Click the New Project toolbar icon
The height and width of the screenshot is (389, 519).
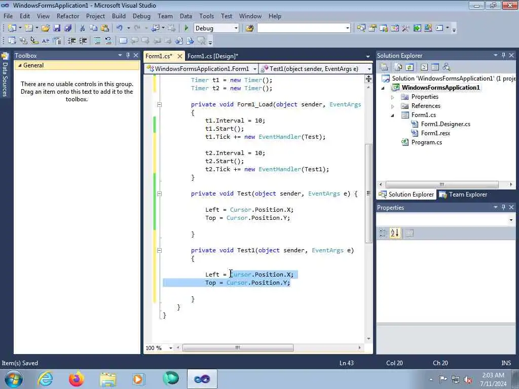(12, 28)
